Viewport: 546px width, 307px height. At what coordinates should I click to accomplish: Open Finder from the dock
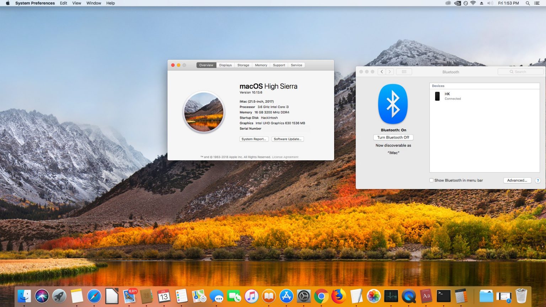24,296
